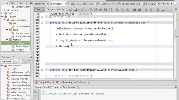Select Two.java in project tree
The width and height of the screenshot is (179, 100).
[x=20, y=49]
